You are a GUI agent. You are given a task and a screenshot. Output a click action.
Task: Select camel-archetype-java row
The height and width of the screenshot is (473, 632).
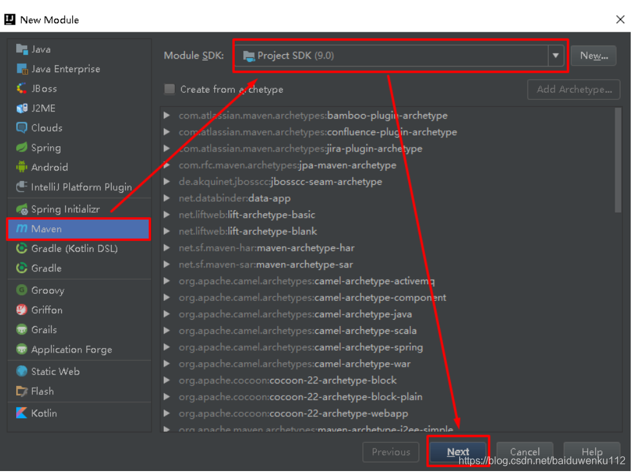pyautogui.click(x=388, y=314)
